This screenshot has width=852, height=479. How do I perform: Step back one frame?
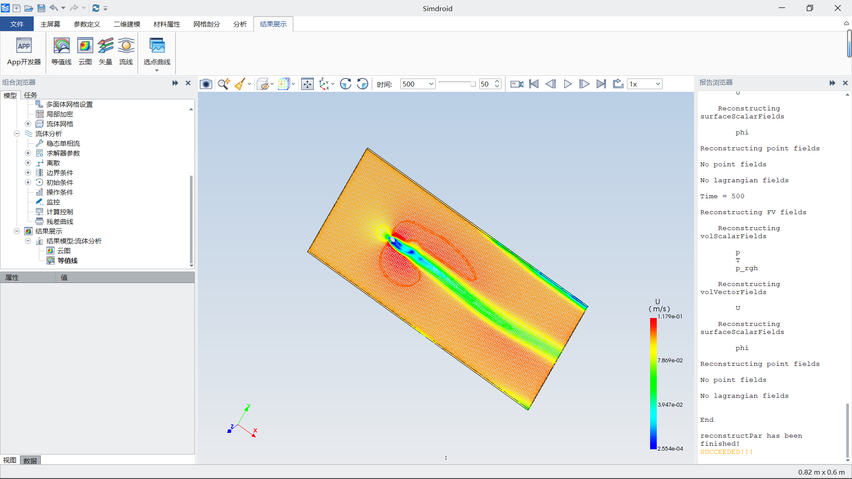pos(551,84)
